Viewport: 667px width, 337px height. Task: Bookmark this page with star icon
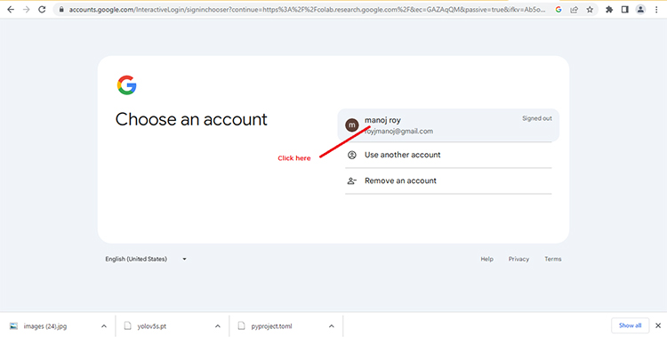coord(590,10)
